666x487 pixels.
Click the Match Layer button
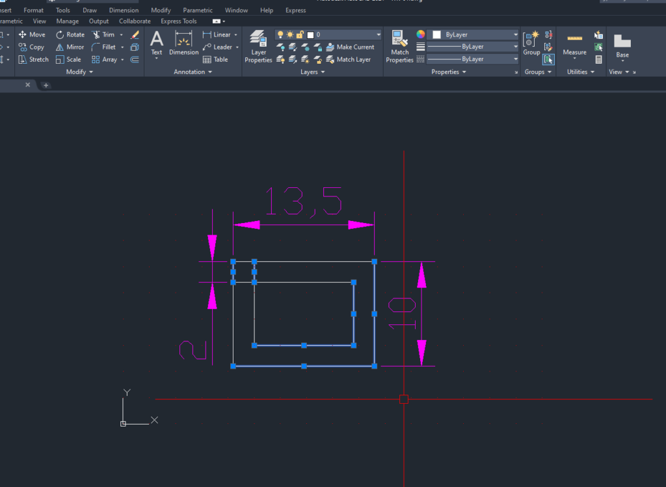pos(347,59)
